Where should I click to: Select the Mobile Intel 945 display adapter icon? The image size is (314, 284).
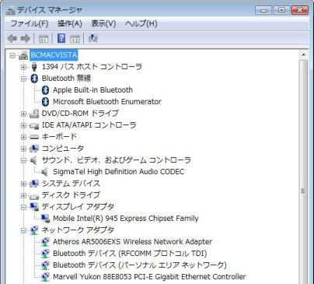coord(45,219)
